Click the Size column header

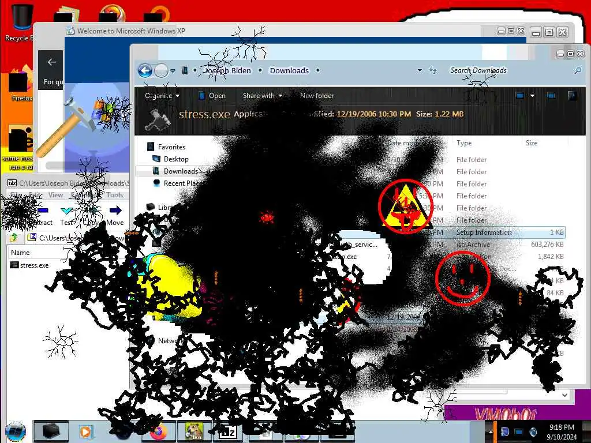point(532,143)
